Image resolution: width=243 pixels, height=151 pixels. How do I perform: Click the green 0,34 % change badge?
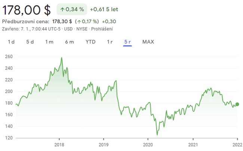tap(72, 9)
